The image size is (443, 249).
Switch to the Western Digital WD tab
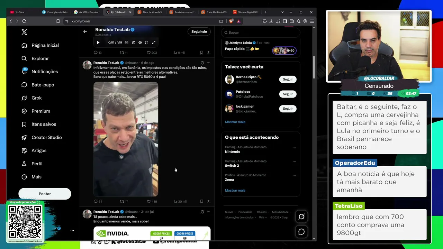[x=246, y=12]
